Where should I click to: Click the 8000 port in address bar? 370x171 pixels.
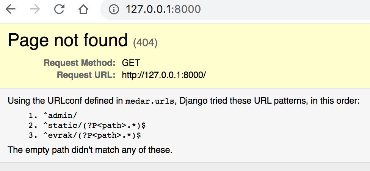(186, 9)
